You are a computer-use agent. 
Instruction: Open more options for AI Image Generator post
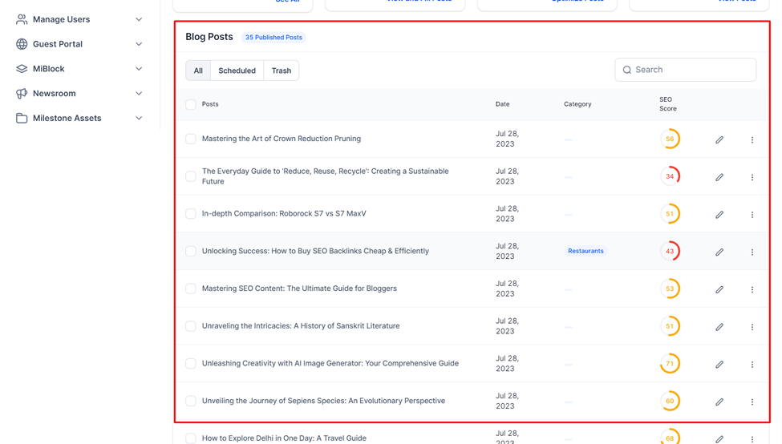pos(752,365)
